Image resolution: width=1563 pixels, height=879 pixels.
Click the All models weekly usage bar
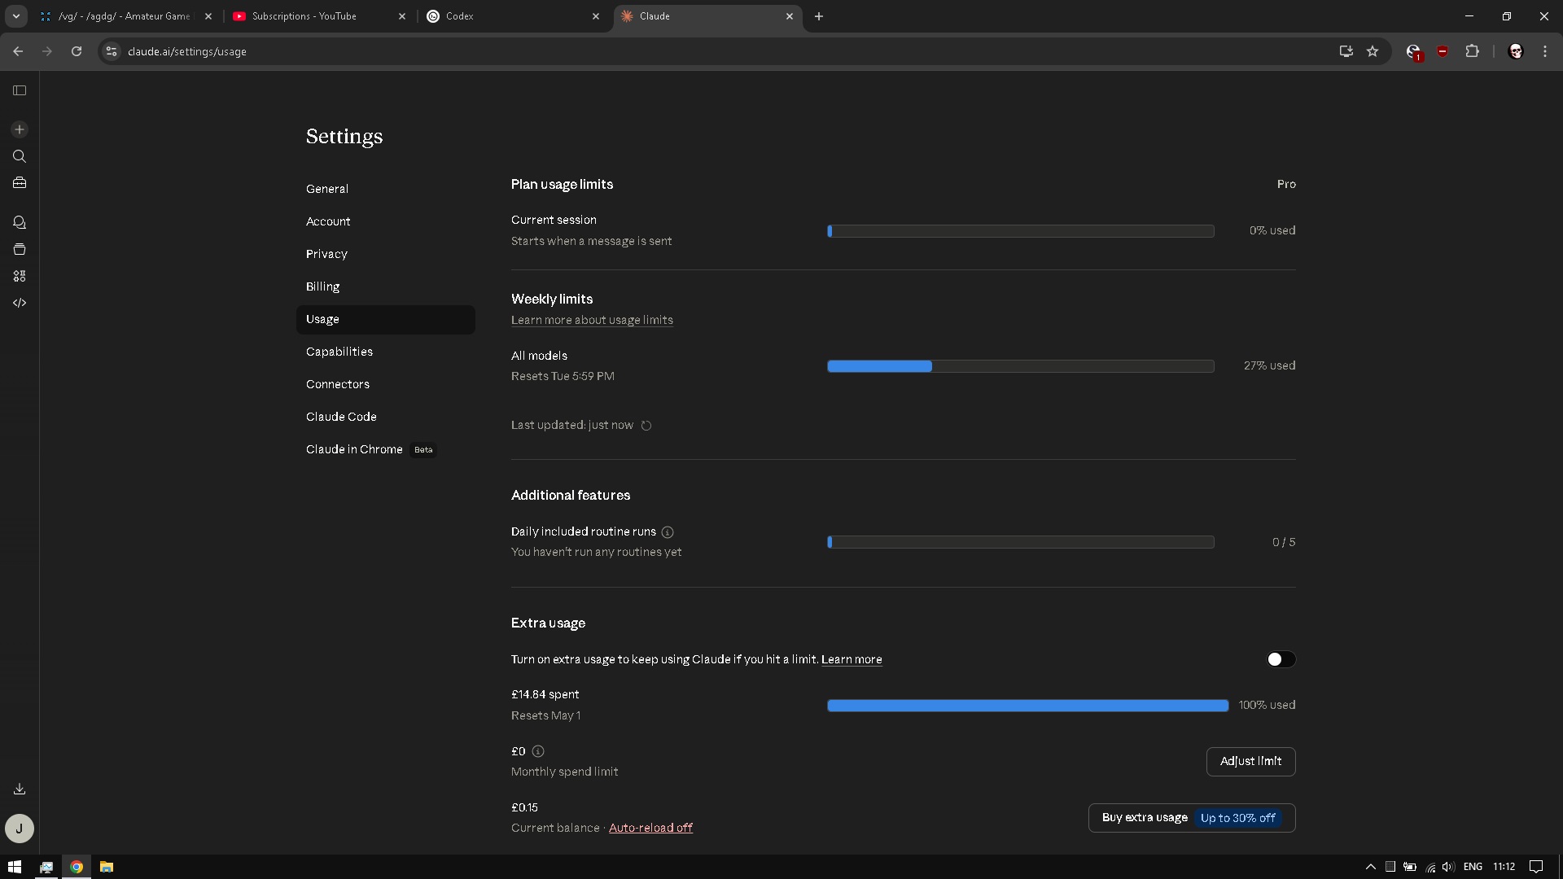pyautogui.click(x=1020, y=366)
